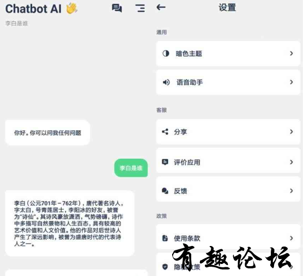The image size is (304, 276).
Task: Expand the 使用条款 chevron
Action: [291, 238]
